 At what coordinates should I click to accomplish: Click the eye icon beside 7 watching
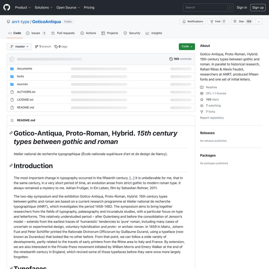point(202,106)
